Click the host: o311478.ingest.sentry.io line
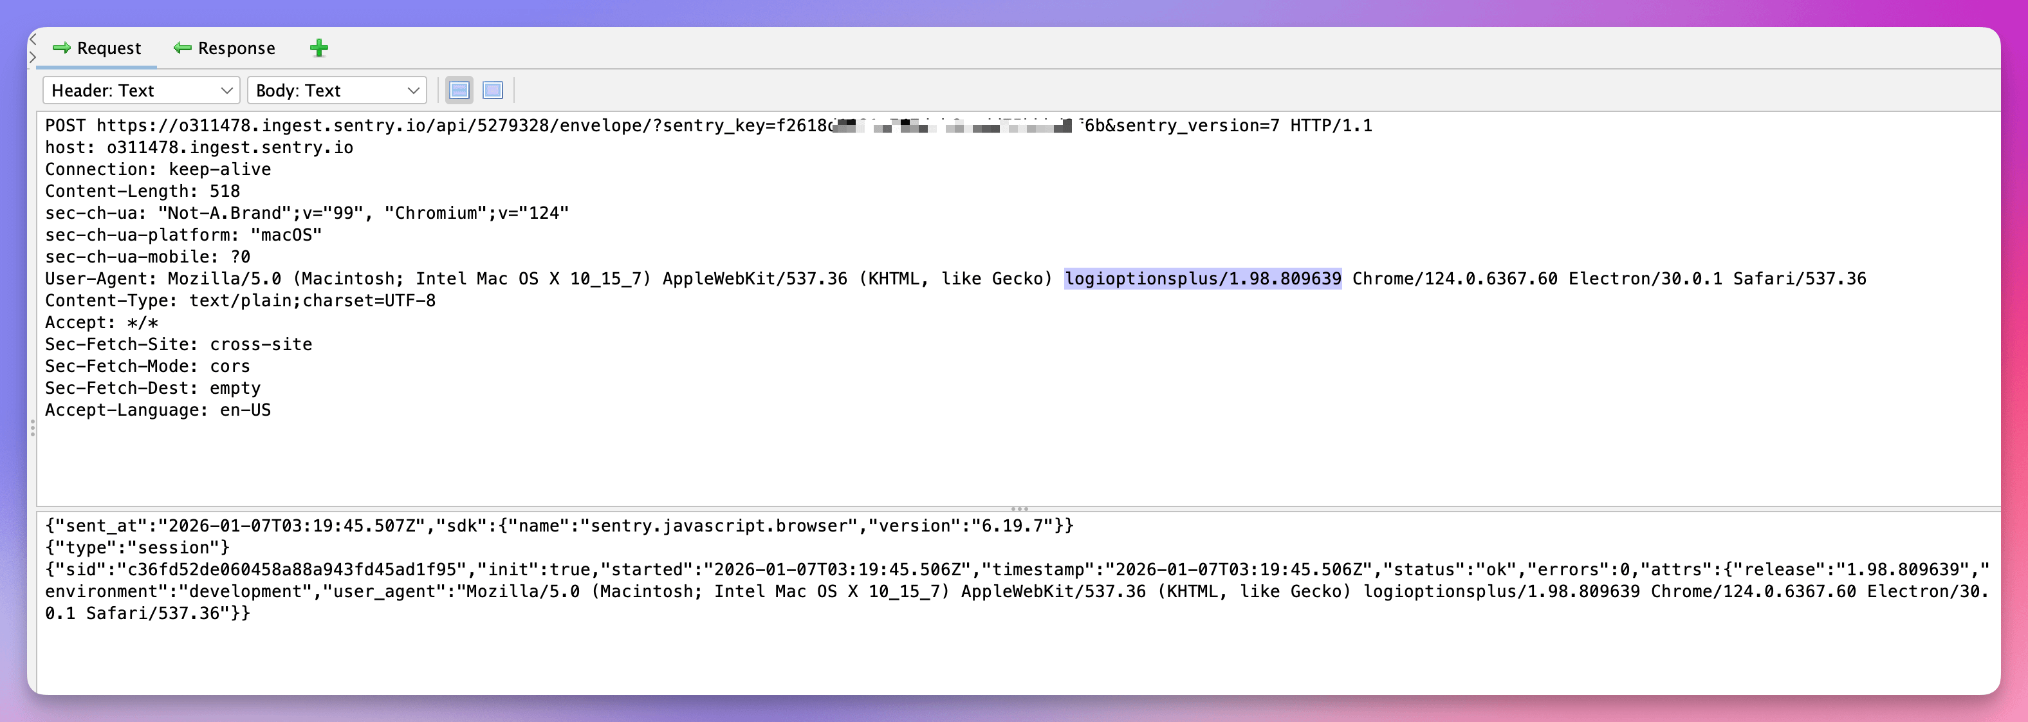 point(199,148)
